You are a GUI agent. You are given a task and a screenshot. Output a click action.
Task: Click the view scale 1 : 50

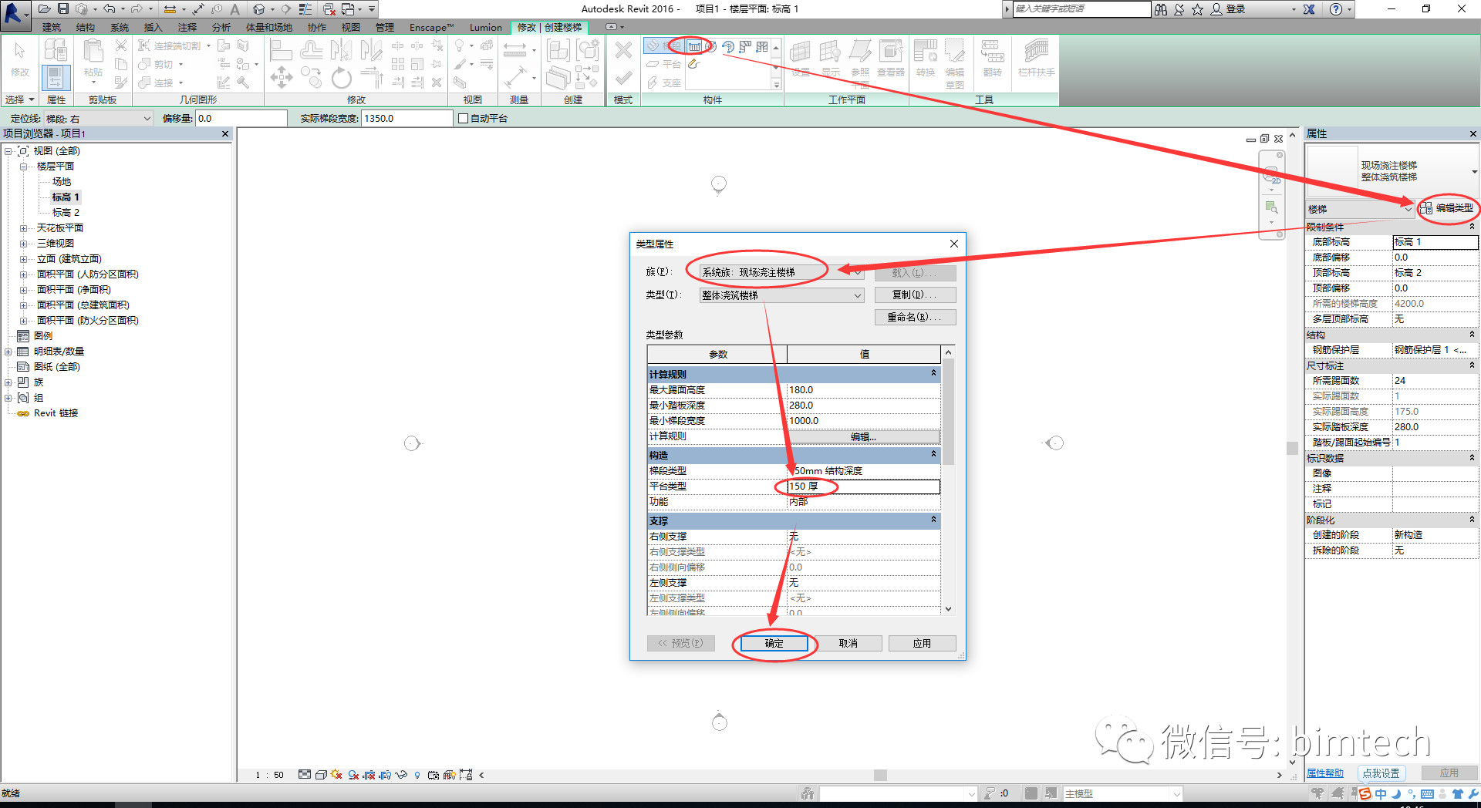tap(269, 775)
